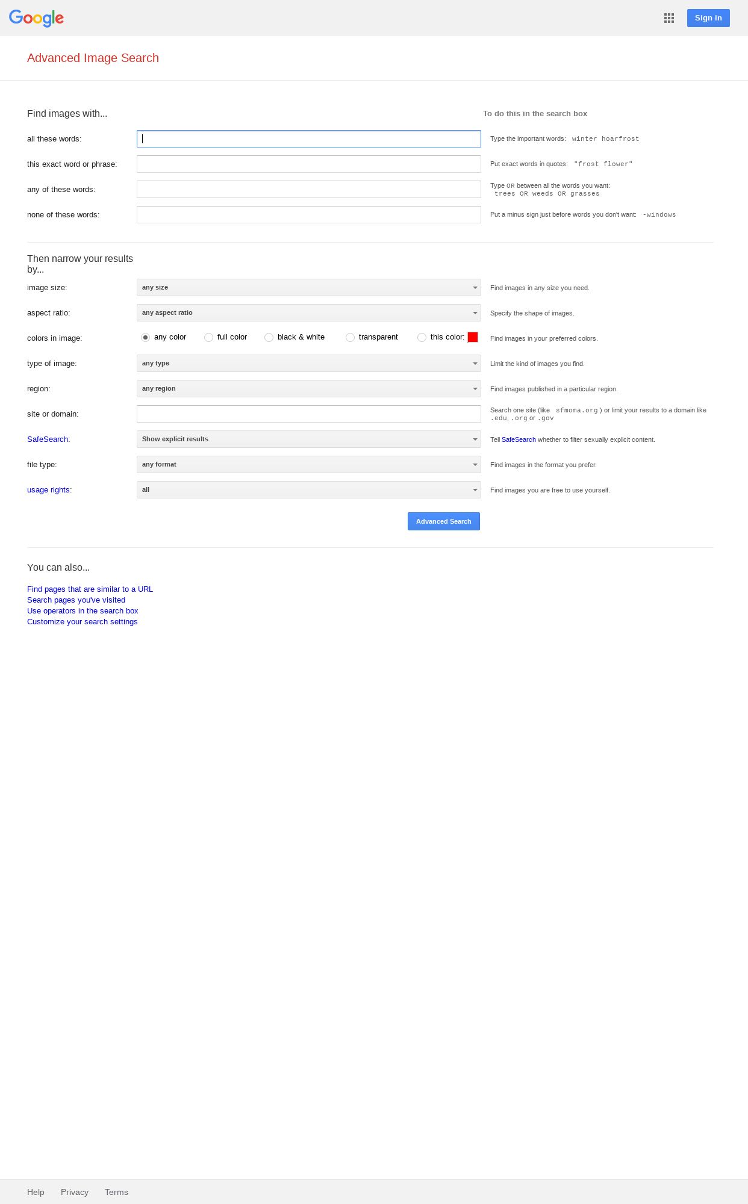
Task: Open the type of image dropdown
Action: (x=309, y=364)
